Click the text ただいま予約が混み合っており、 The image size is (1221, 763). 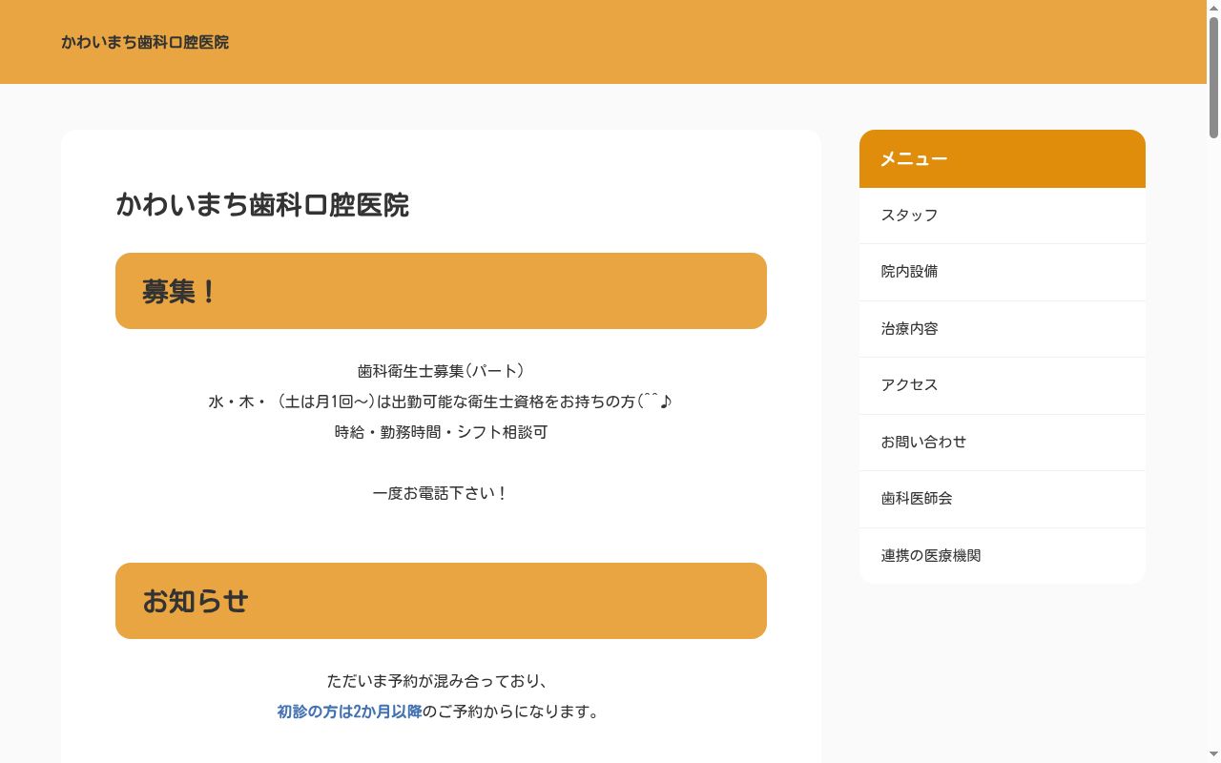point(441,681)
